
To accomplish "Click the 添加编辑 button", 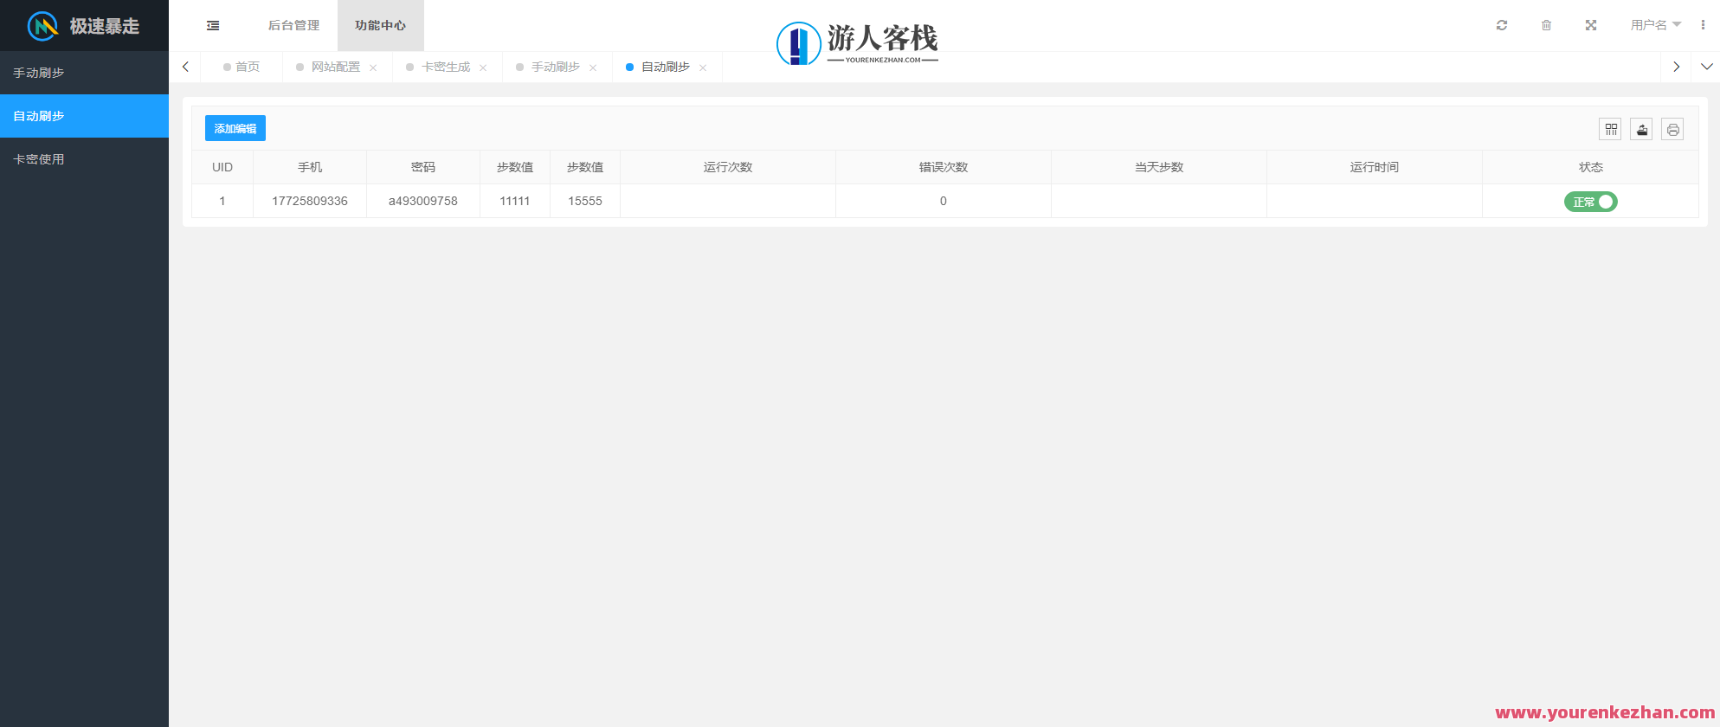I will [235, 128].
